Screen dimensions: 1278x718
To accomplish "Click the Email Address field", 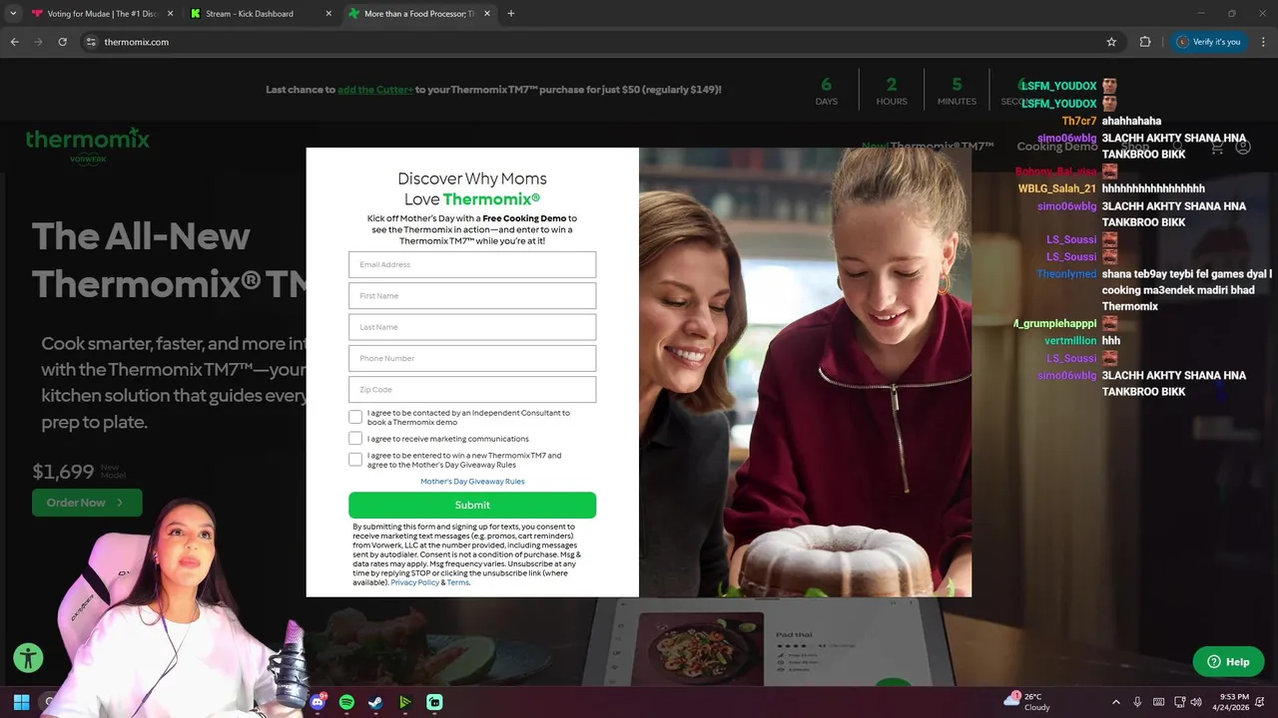I will [x=472, y=264].
